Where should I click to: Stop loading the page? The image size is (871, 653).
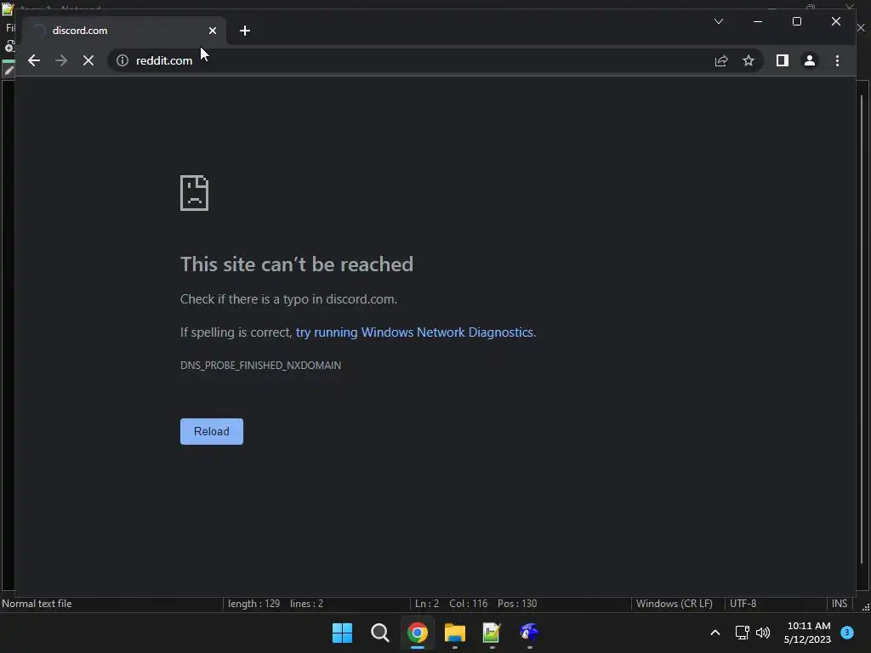click(88, 60)
